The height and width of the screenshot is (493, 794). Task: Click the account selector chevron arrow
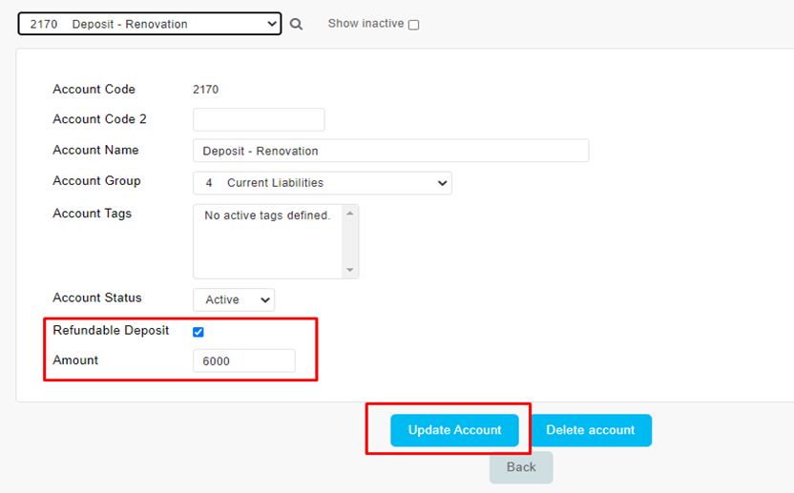pyautogui.click(x=272, y=24)
